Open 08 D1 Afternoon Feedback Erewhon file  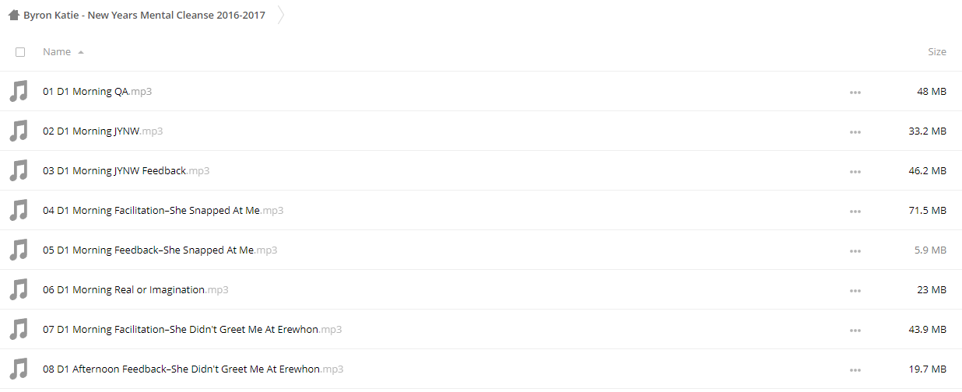(193, 369)
